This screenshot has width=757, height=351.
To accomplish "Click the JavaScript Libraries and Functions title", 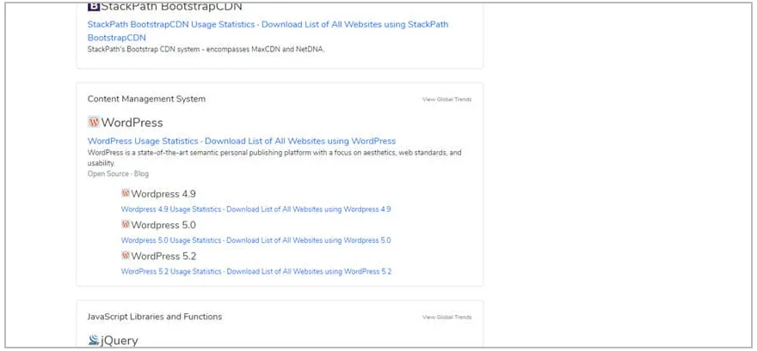I will point(155,317).
